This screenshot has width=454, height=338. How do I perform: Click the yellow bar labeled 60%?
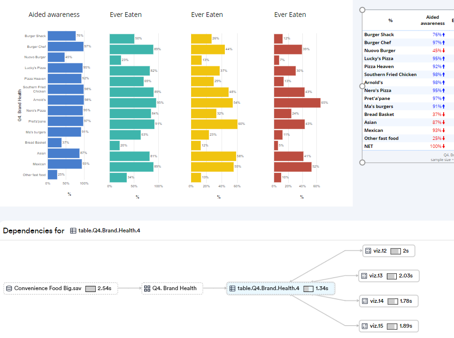(x=214, y=124)
